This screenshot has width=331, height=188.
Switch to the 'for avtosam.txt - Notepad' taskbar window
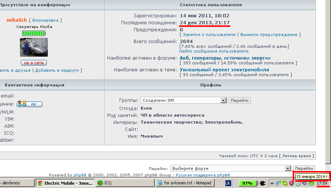pyautogui.click(x=185, y=183)
